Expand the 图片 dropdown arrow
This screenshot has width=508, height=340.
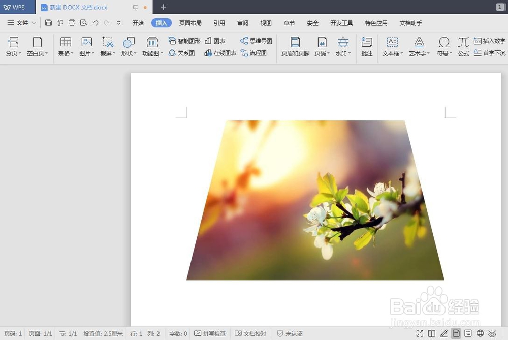(x=93, y=53)
